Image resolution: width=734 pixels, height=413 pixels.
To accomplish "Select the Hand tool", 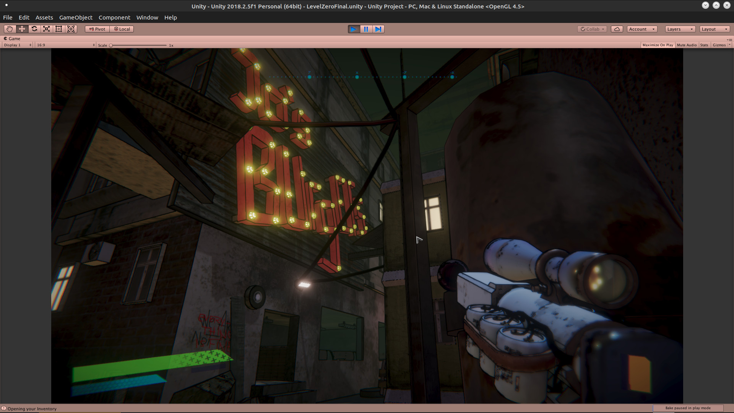I will coord(10,29).
